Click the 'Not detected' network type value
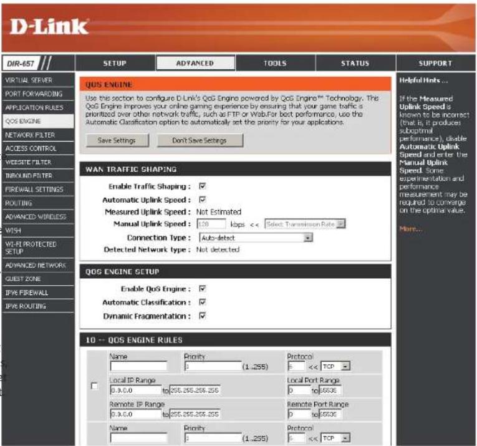Viewport: 477px width, 446px height. (218, 250)
